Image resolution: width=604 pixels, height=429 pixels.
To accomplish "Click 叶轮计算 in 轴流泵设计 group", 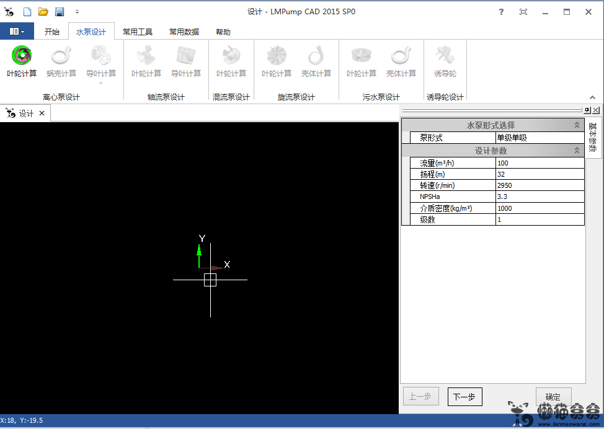I will point(146,61).
